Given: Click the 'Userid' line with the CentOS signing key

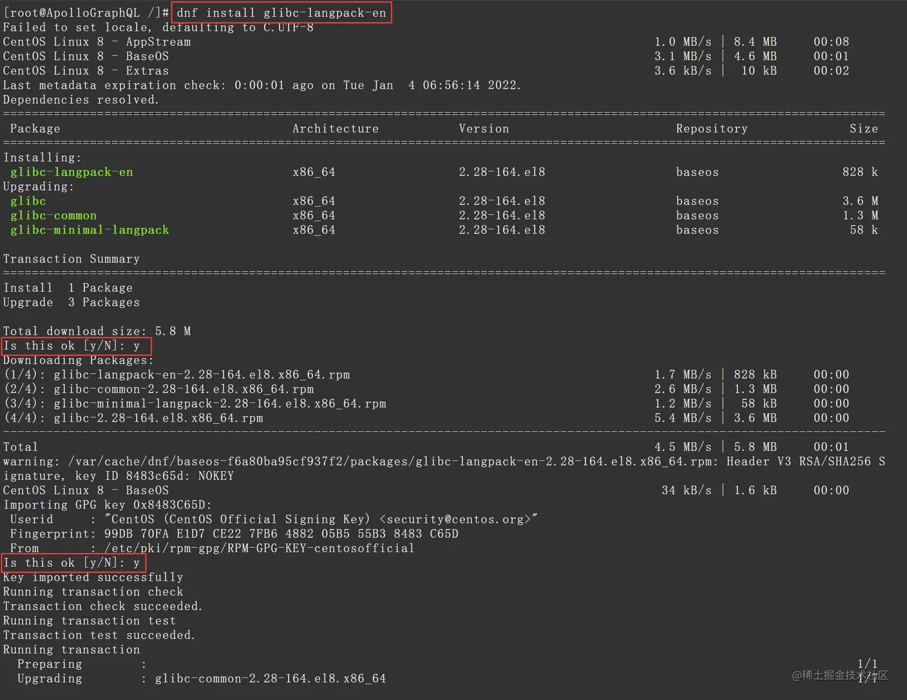Looking at the screenshot, I should click(274, 519).
